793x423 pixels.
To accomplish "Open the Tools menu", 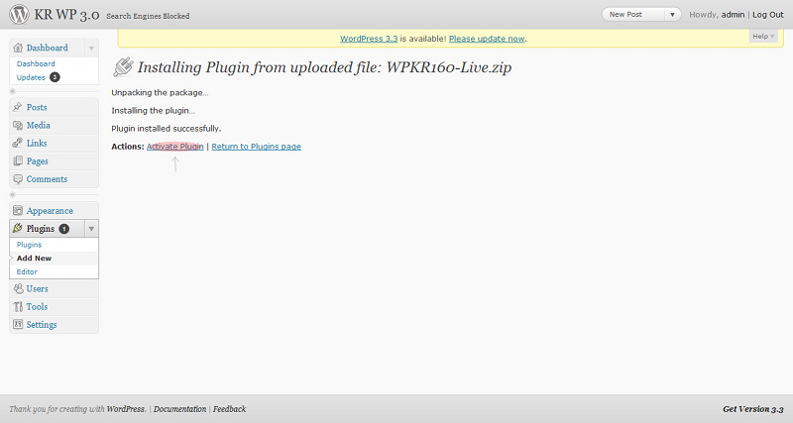I will point(37,307).
